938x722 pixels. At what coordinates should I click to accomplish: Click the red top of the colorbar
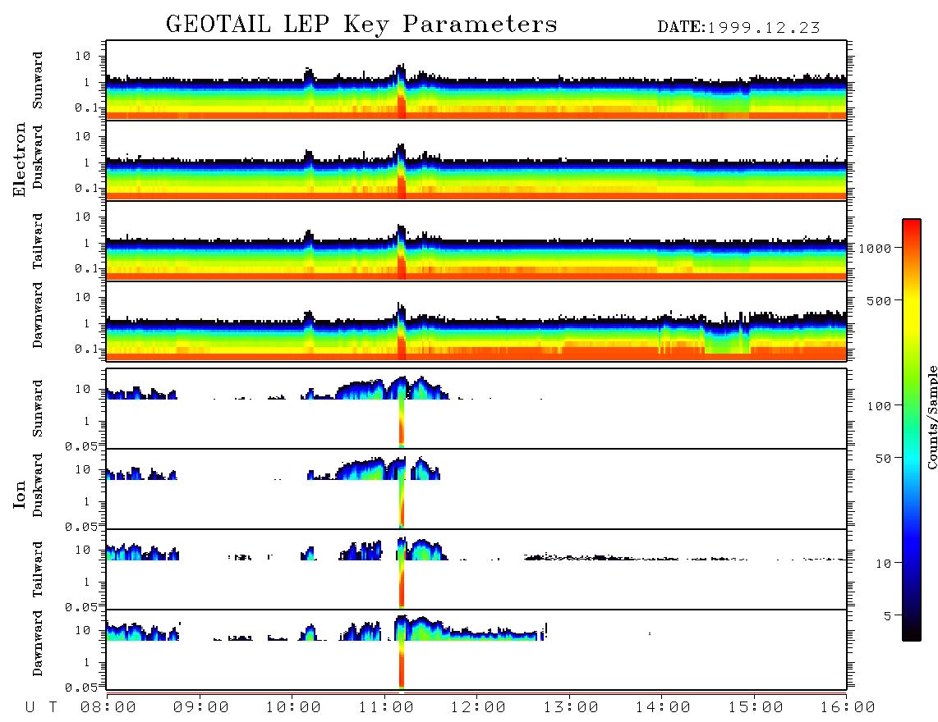[912, 224]
